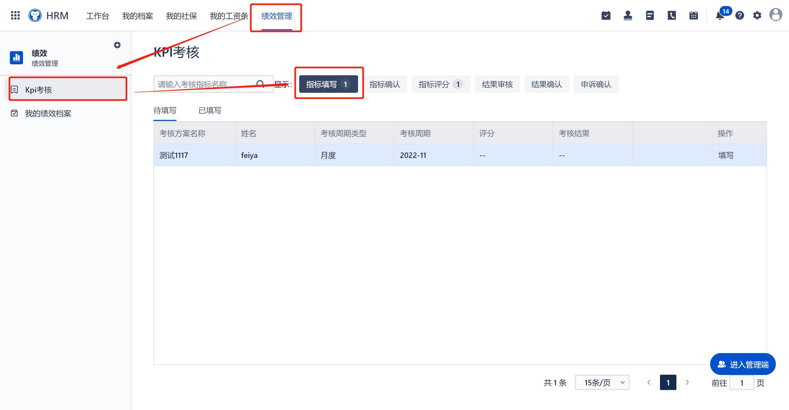This screenshot has height=410, width=789.
Task: Select the 结果确认 filter button
Action: pos(547,84)
